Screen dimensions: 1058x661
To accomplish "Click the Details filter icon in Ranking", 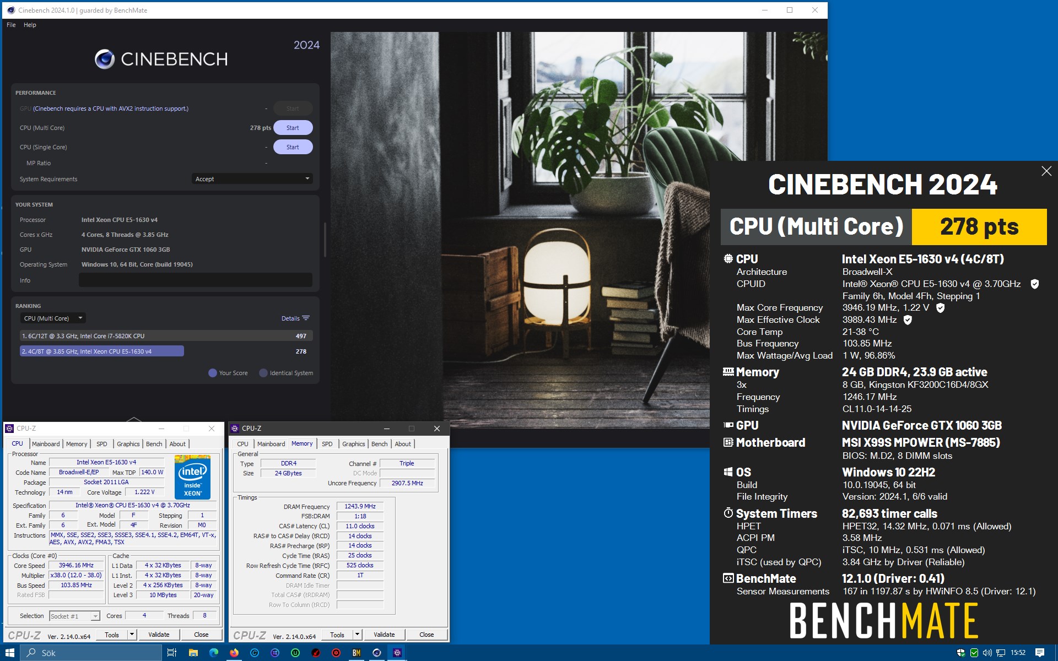I will click(x=306, y=318).
